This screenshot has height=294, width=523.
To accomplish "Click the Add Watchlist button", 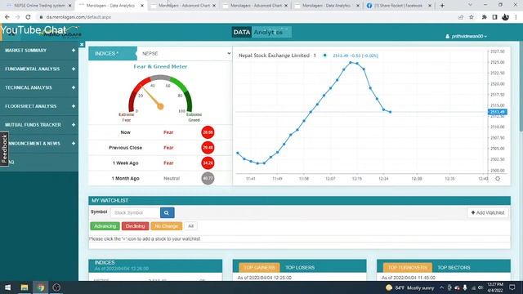I will point(488,212).
